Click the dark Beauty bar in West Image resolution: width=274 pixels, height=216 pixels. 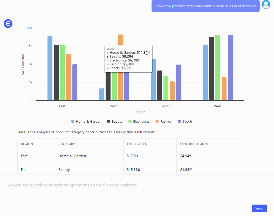211,69
